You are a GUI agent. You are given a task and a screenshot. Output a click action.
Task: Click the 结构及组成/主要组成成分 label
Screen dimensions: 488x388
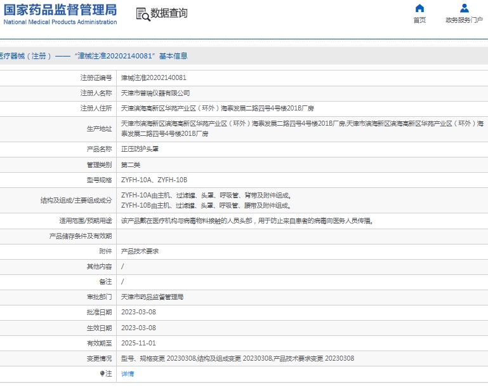tap(76, 201)
